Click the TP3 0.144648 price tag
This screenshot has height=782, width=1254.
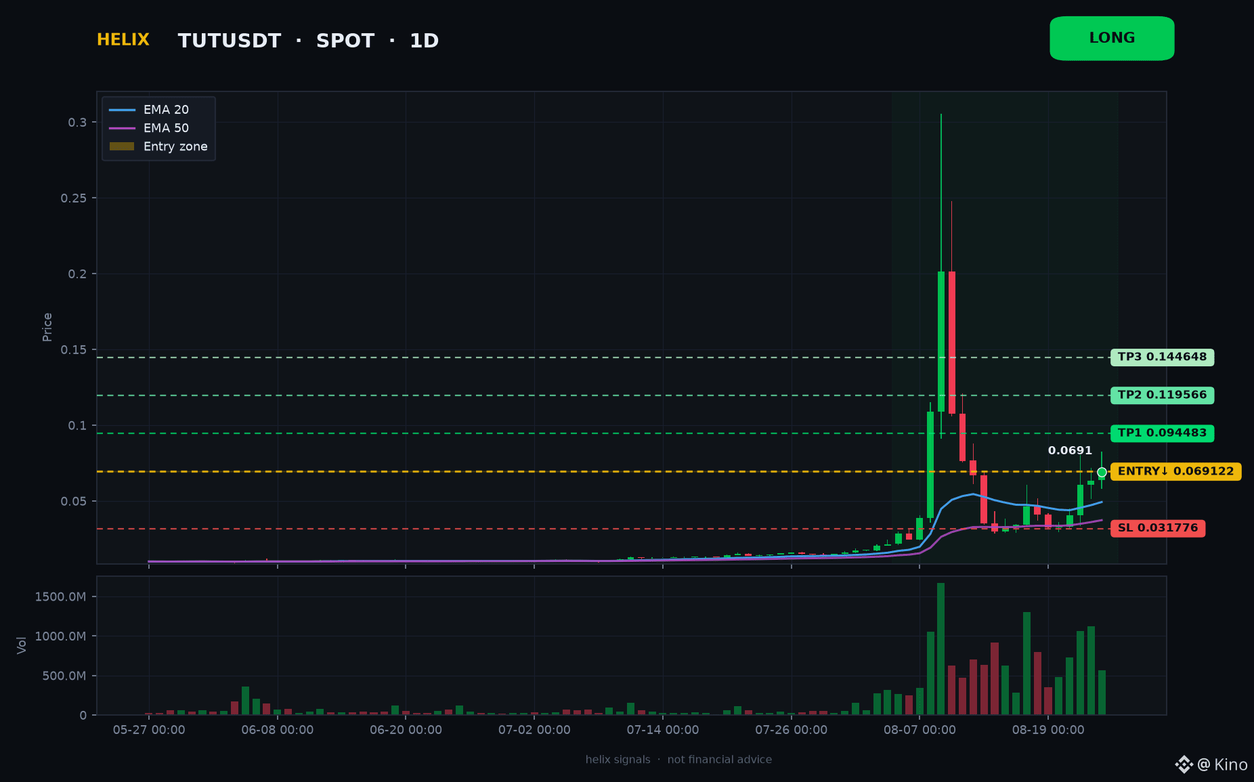point(1162,357)
